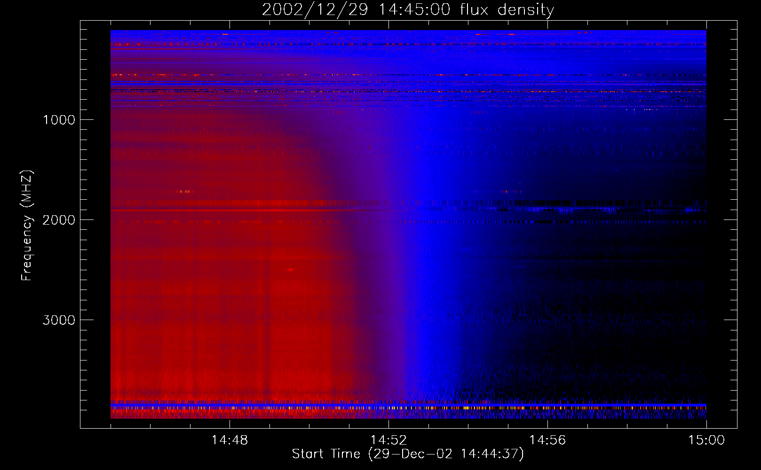Click the '14:56' time tick label
This screenshot has height=470, width=761.
[547, 440]
